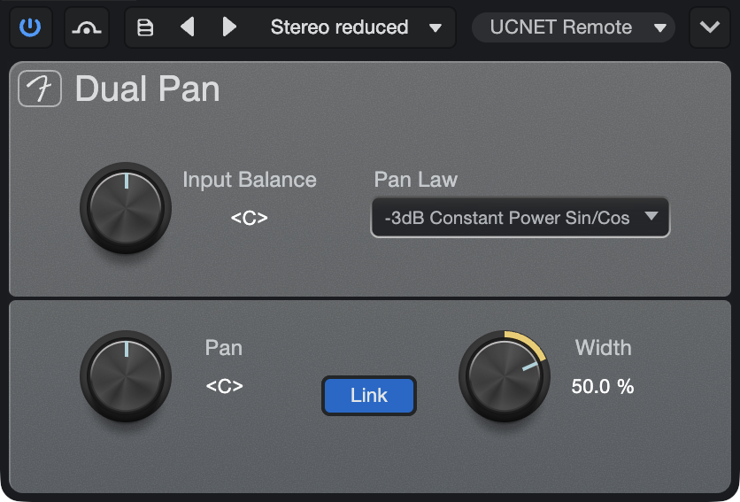Toggle the blue Link button
The image size is (740, 502).
tap(369, 395)
